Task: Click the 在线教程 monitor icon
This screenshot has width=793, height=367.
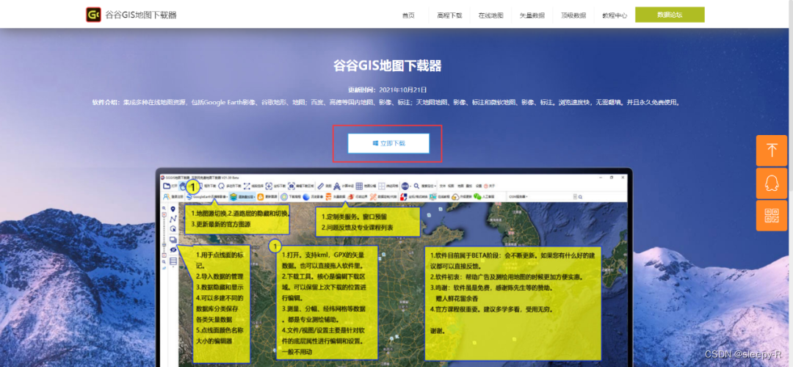Action: 433,197
